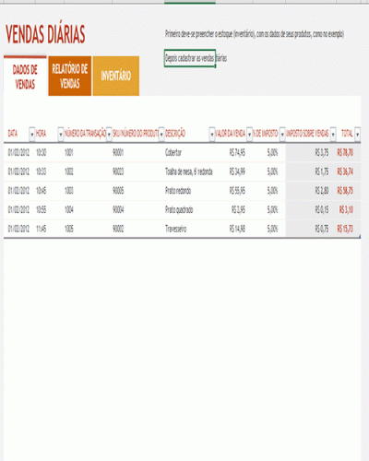Open the RELATÓRIO DE VENDAS tab
369x461 pixels.
tap(70, 77)
